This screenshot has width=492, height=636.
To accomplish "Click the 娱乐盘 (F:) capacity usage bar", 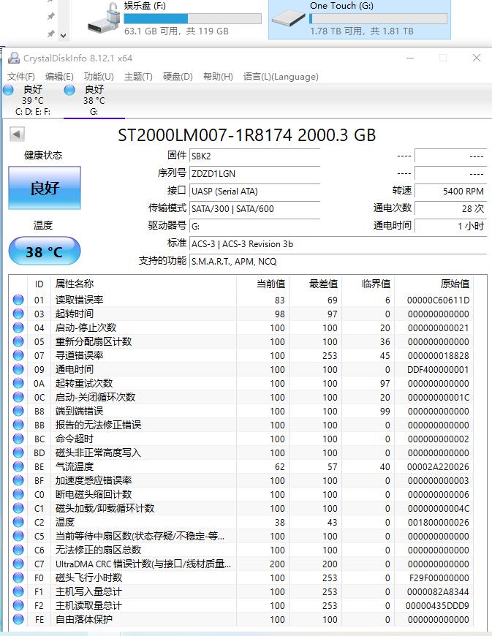I will (x=193, y=19).
